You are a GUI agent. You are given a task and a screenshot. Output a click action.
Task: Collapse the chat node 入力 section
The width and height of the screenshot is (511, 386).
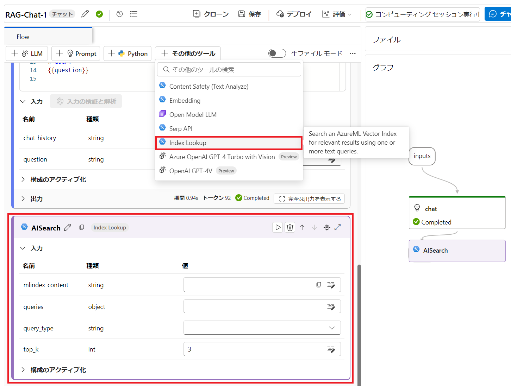[x=23, y=101]
